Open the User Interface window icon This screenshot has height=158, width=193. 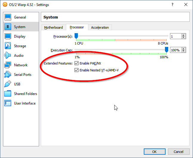(x=8, y=103)
